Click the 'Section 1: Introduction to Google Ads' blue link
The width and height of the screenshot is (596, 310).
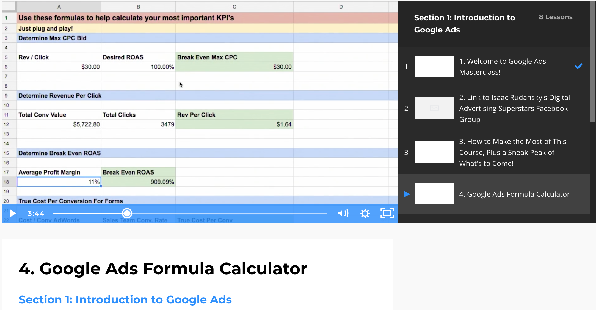click(x=125, y=300)
